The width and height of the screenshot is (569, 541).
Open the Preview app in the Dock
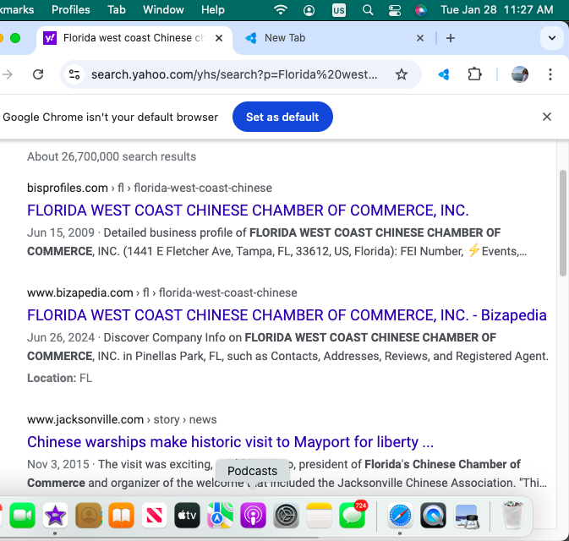(x=467, y=516)
